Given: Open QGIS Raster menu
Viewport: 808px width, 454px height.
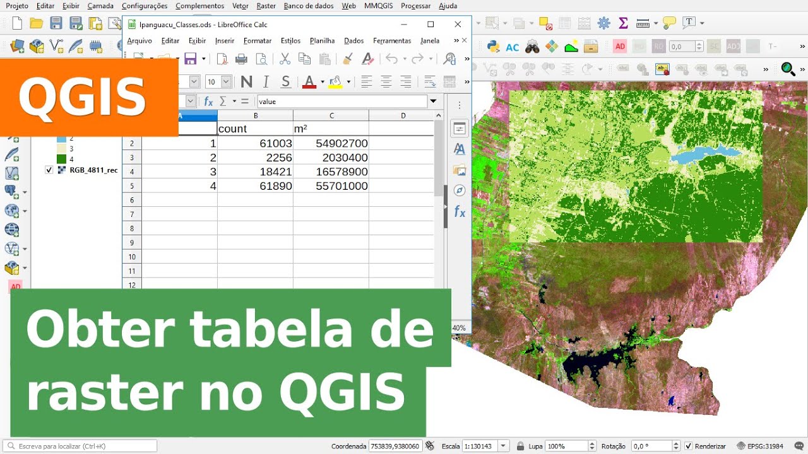Looking at the screenshot, I should pos(266,6).
